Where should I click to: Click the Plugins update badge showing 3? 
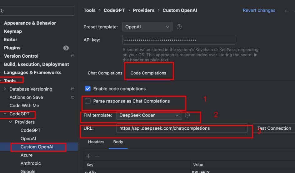pyautogui.click(x=66, y=48)
